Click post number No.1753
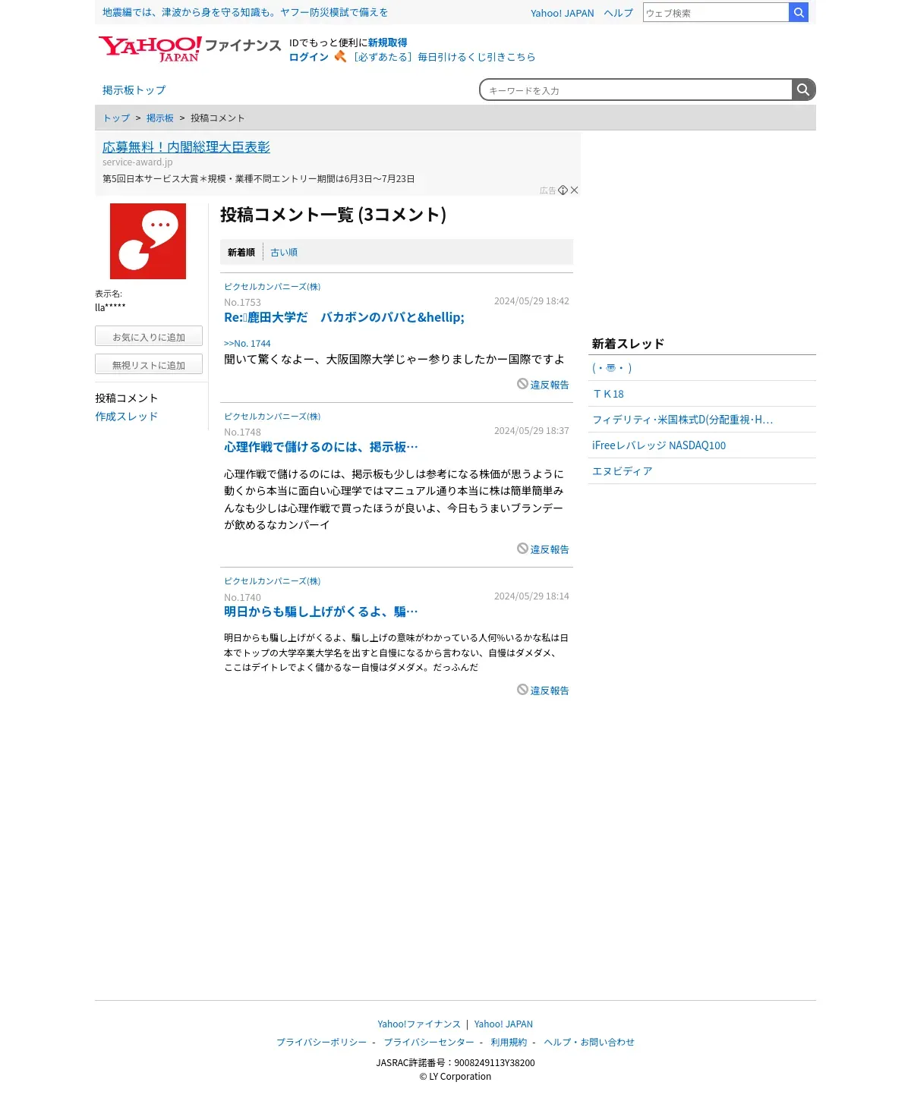This screenshot has height=1101, width=911. [242, 303]
